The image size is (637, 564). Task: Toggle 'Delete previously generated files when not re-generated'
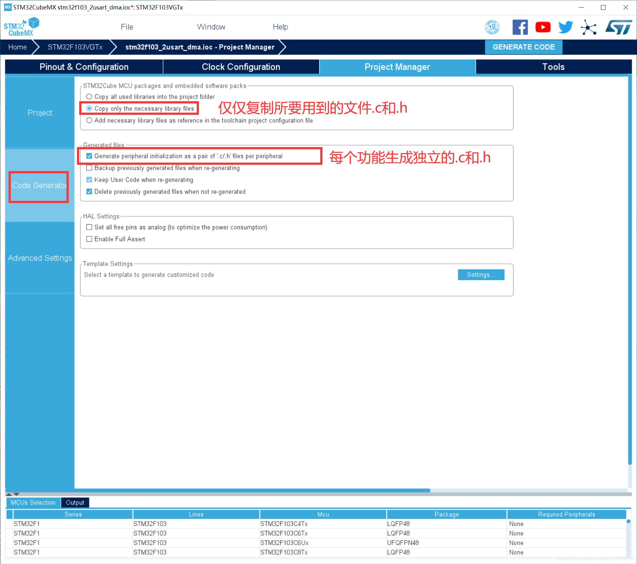click(x=89, y=192)
